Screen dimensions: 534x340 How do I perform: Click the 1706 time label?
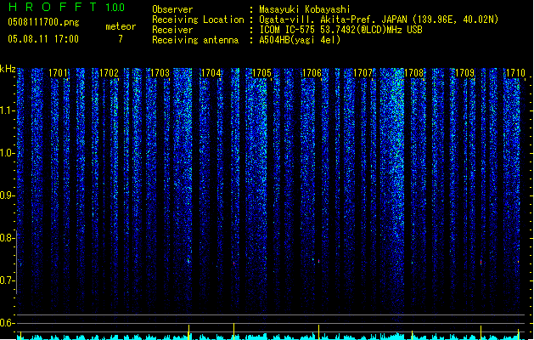click(x=312, y=73)
